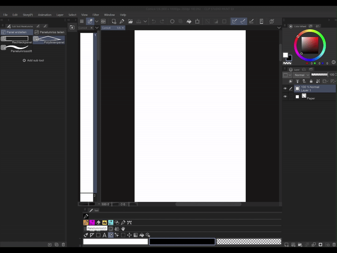Click the zoom value 100.0 field
This screenshot has width=337, height=253.
click(107, 204)
